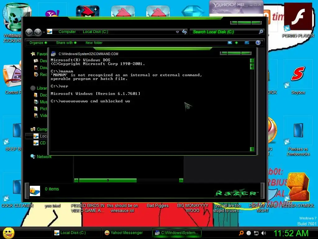Select Computer in the address breadcrumb
318x239 pixels.
point(67,32)
